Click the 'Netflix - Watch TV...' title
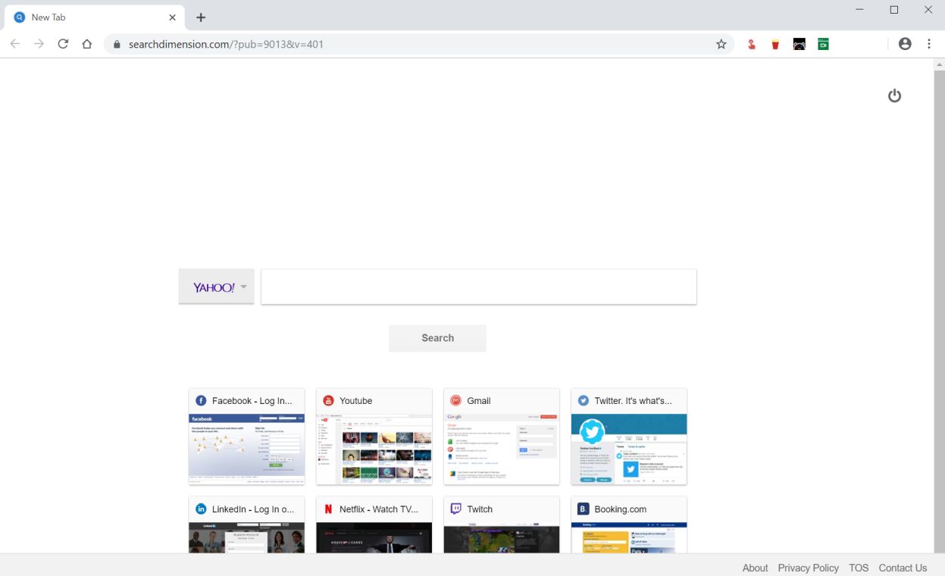Image resolution: width=945 pixels, height=576 pixels. [379, 509]
